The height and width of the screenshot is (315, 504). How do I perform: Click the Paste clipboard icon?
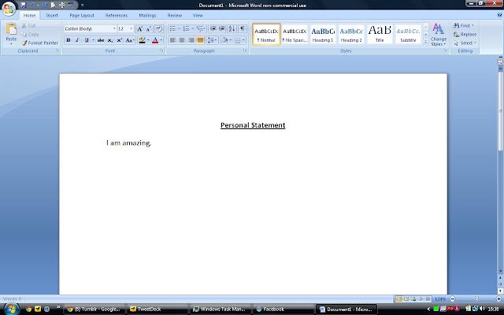click(x=11, y=29)
